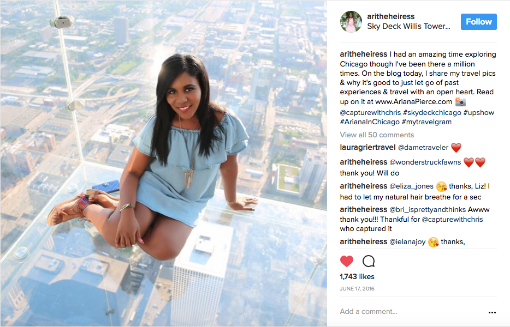The height and width of the screenshot is (327, 510).
Task: Follow the aritheheiress account
Action: click(x=478, y=22)
